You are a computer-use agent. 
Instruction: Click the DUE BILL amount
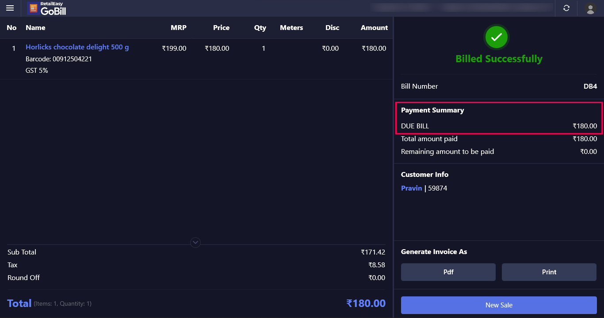tap(585, 126)
